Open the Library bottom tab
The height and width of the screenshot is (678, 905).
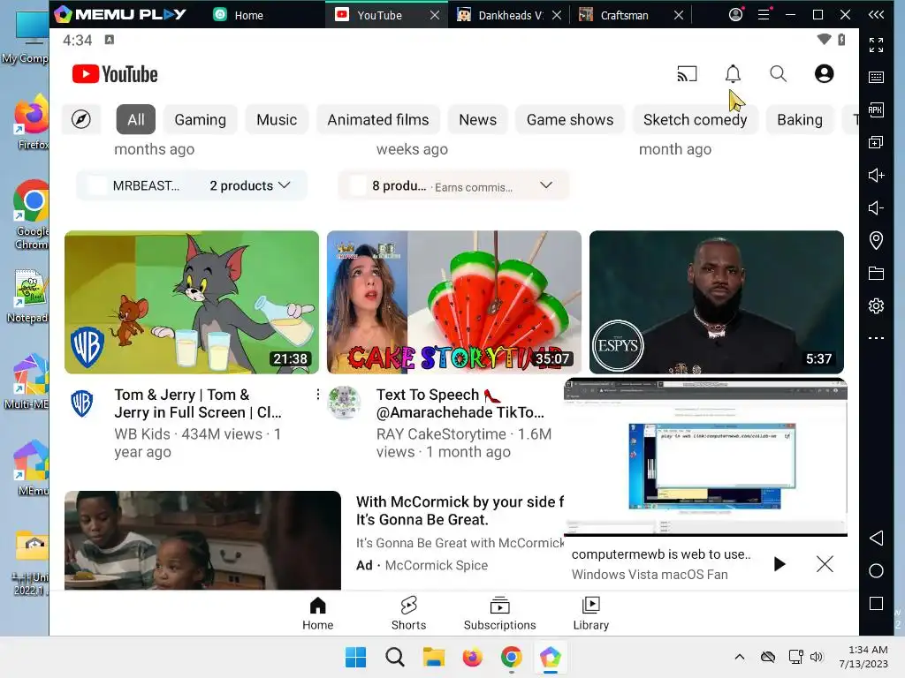591,614
